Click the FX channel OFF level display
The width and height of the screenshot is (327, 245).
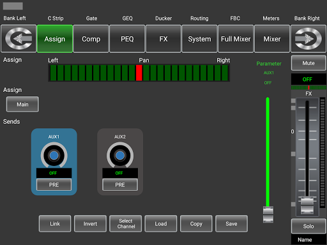pyautogui.click(x=308, y=79)
